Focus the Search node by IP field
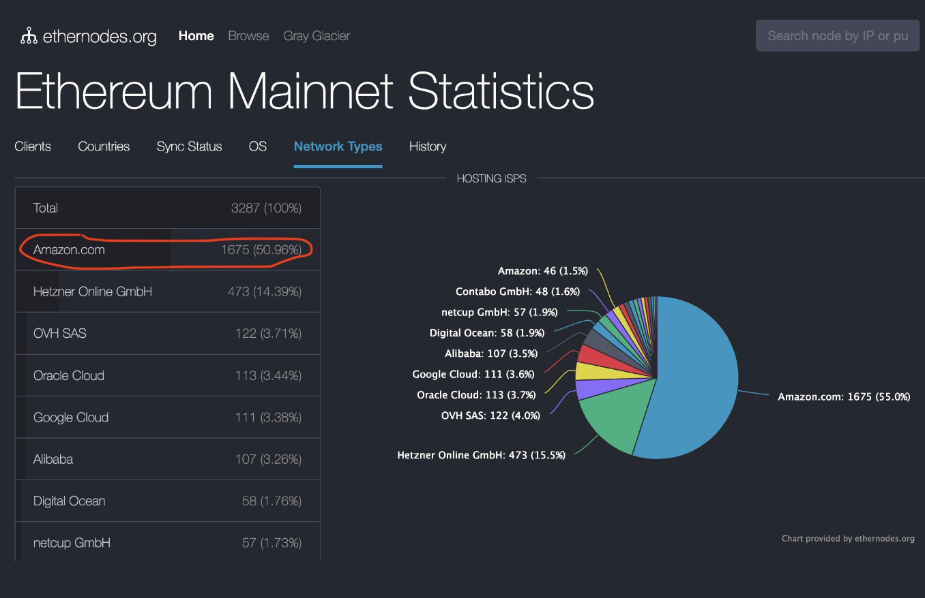The width and height of the screenshot is (925, 598). (x=838, y=35)
